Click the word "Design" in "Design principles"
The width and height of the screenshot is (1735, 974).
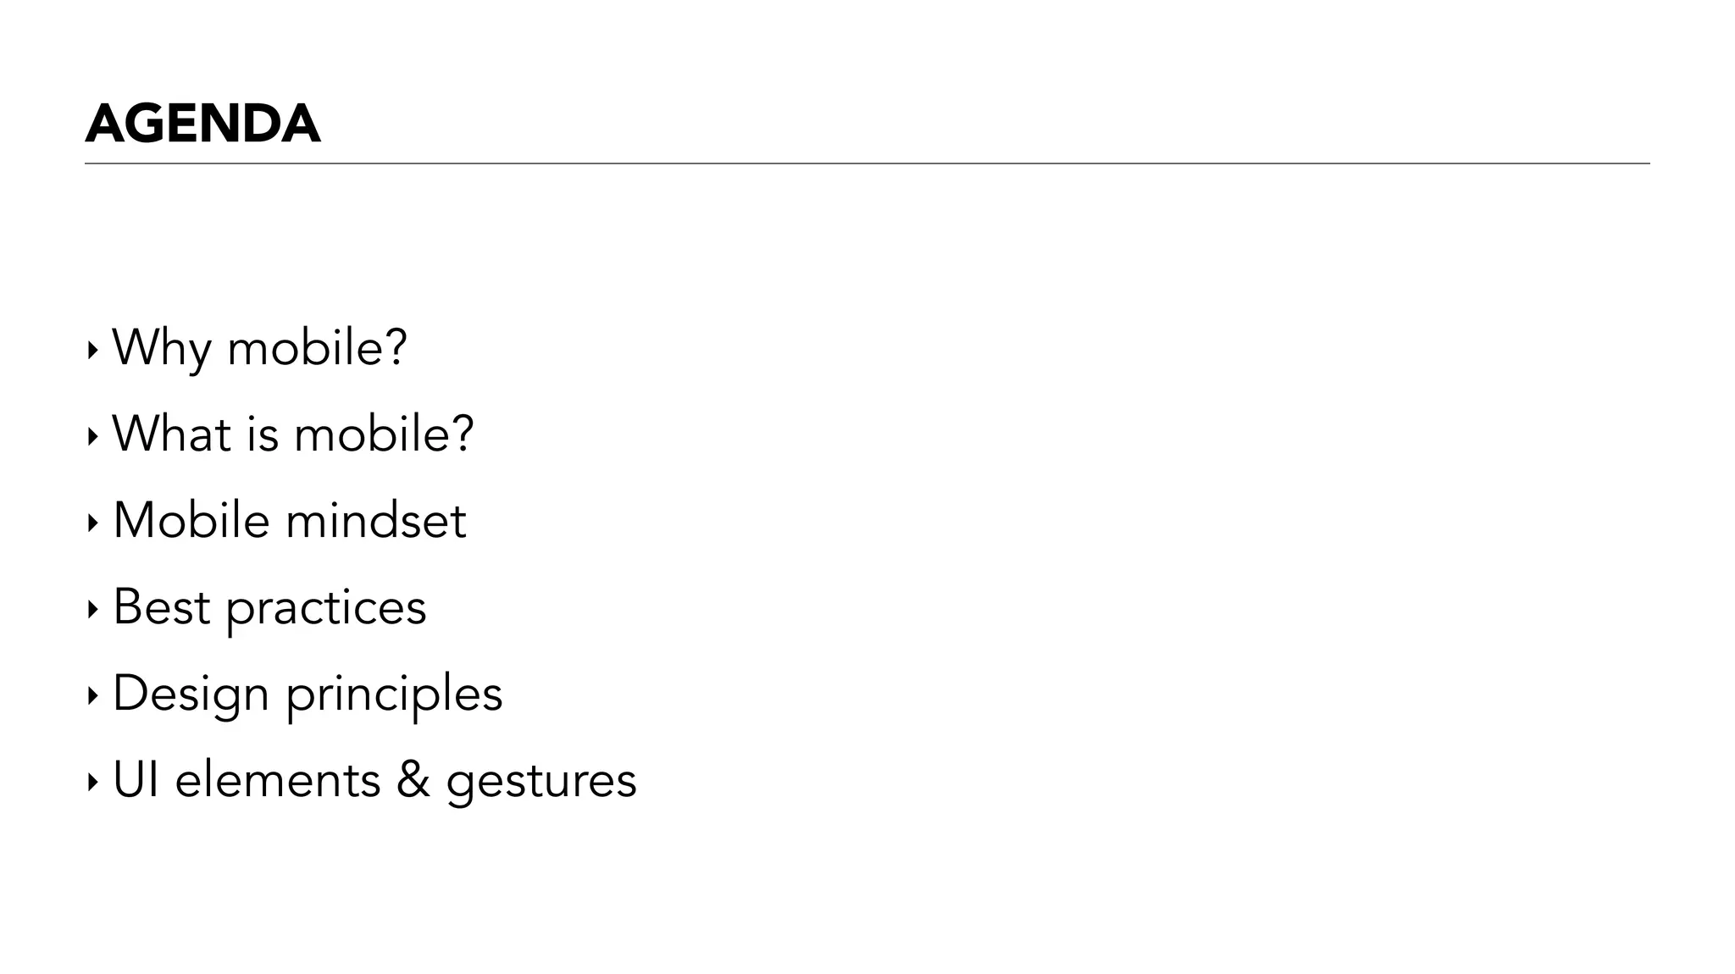click(x=191, y=694)
